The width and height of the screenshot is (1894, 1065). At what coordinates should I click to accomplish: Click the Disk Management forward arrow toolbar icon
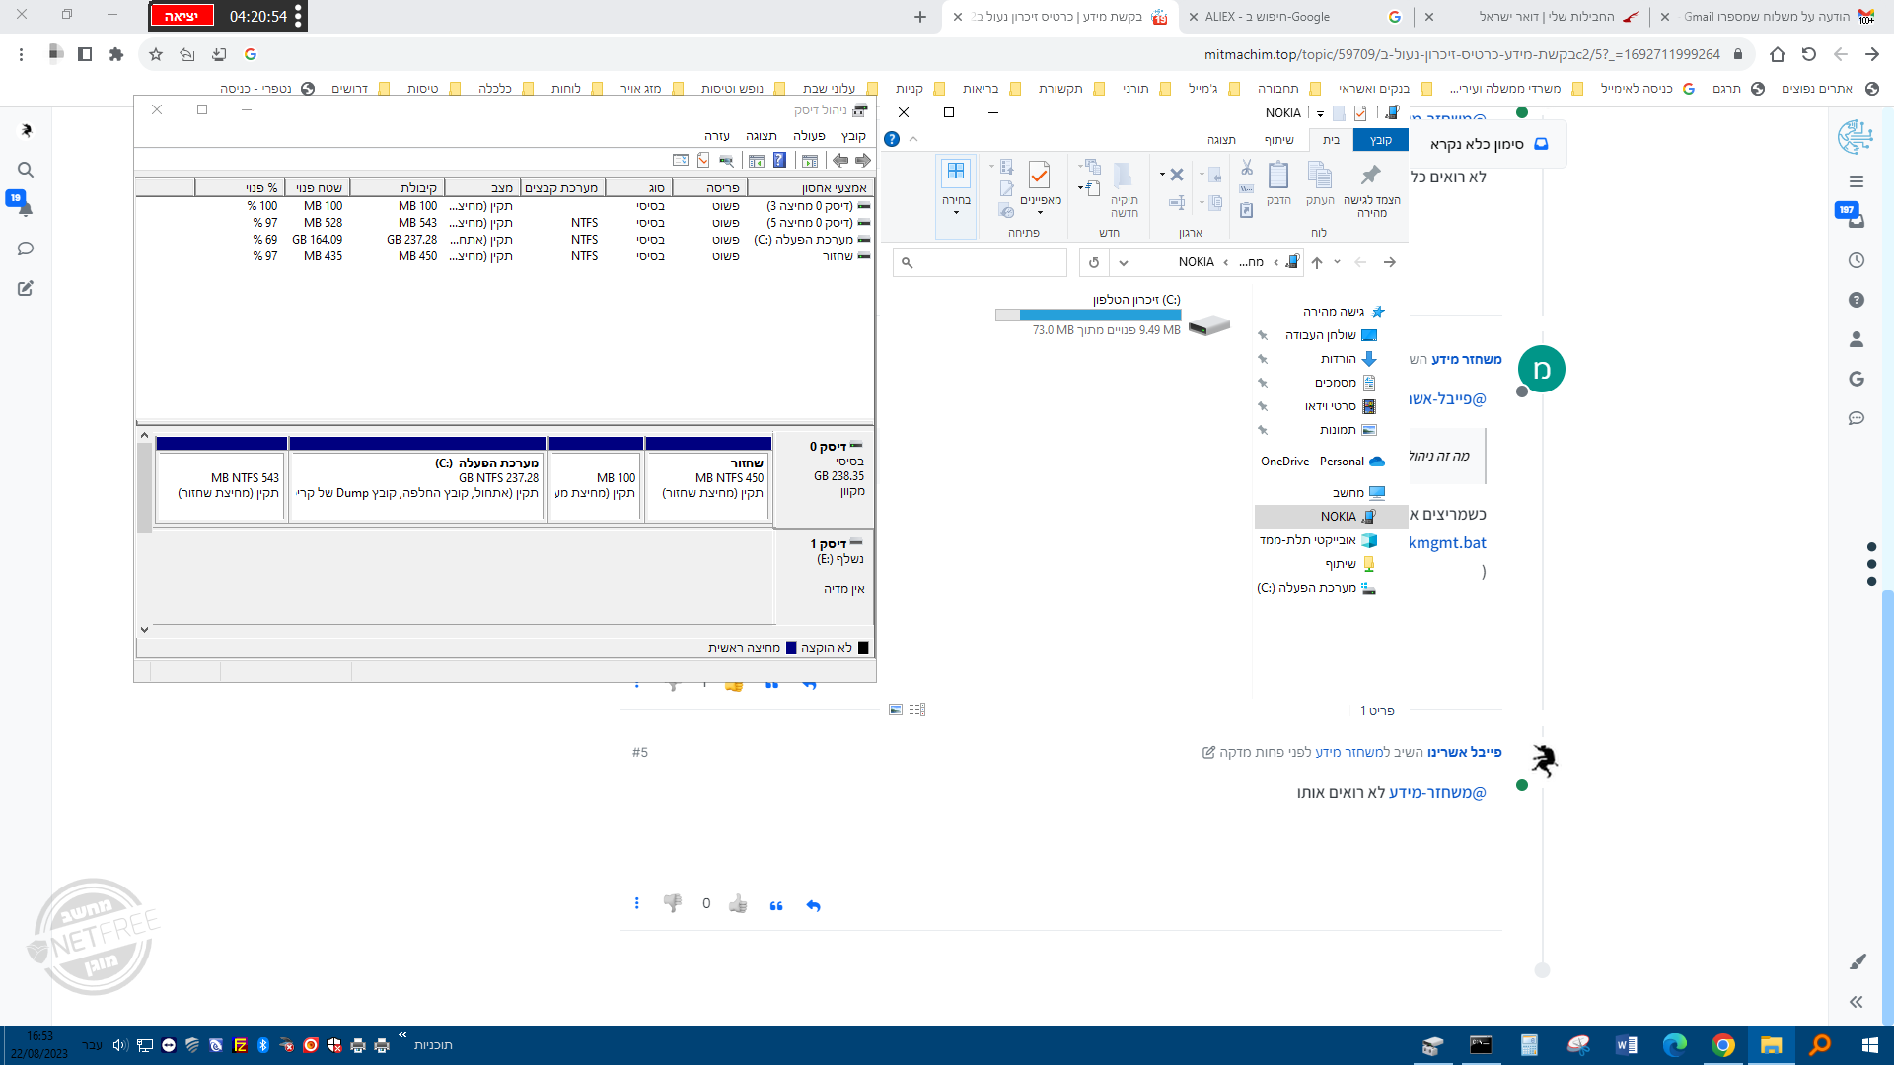863,160
